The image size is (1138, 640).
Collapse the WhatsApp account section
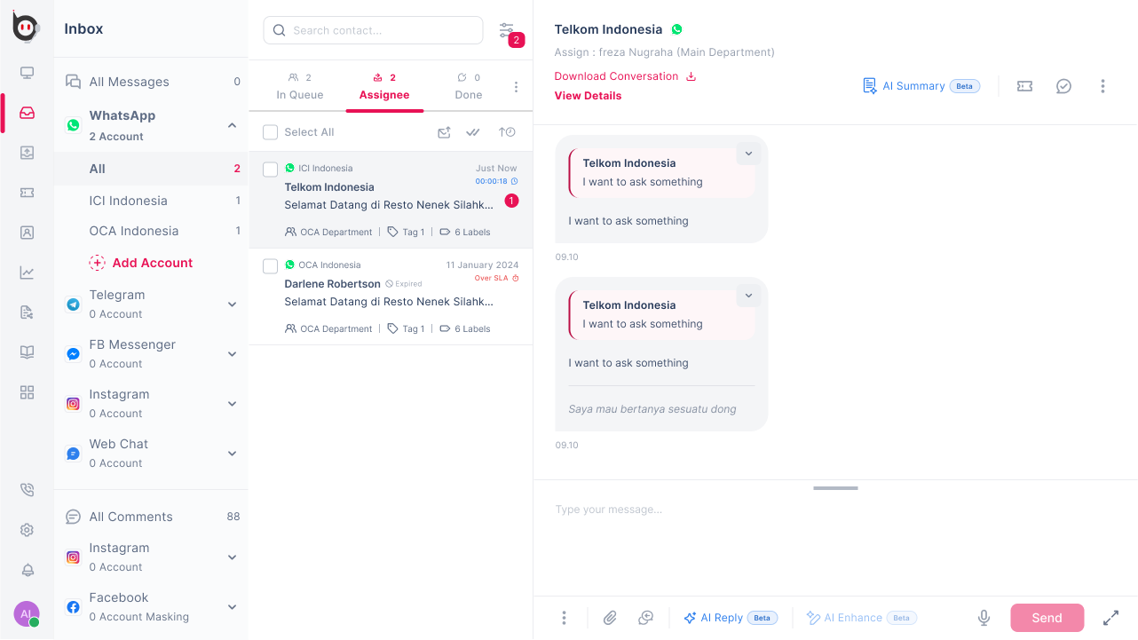coord(232,125)
